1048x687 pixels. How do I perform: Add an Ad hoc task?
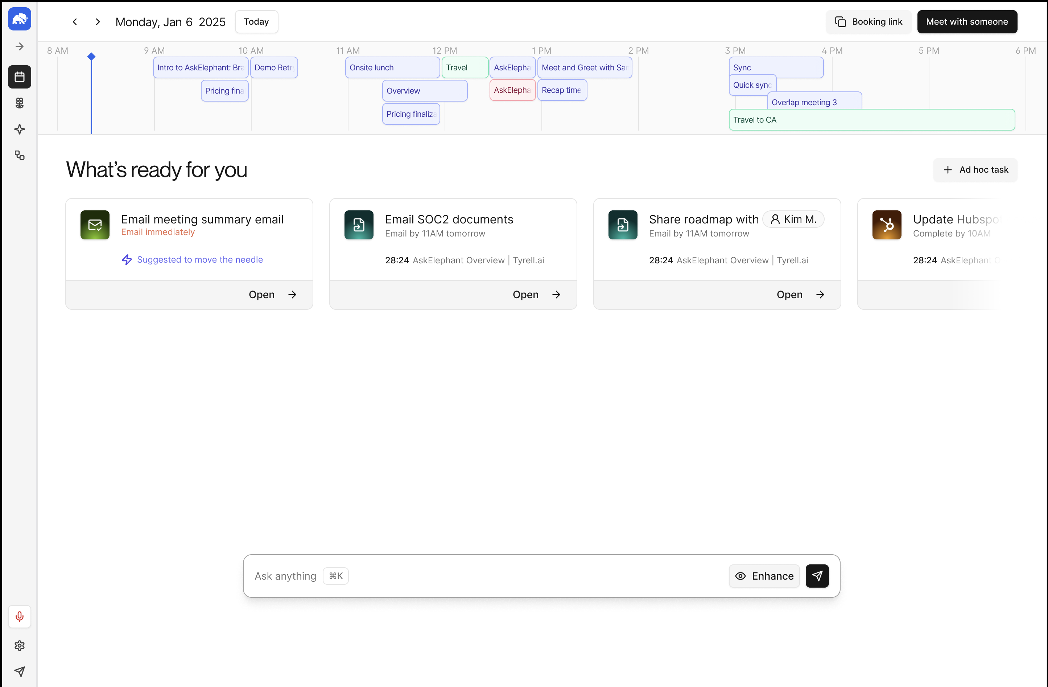pyautogui.click(x=975, y=169)
